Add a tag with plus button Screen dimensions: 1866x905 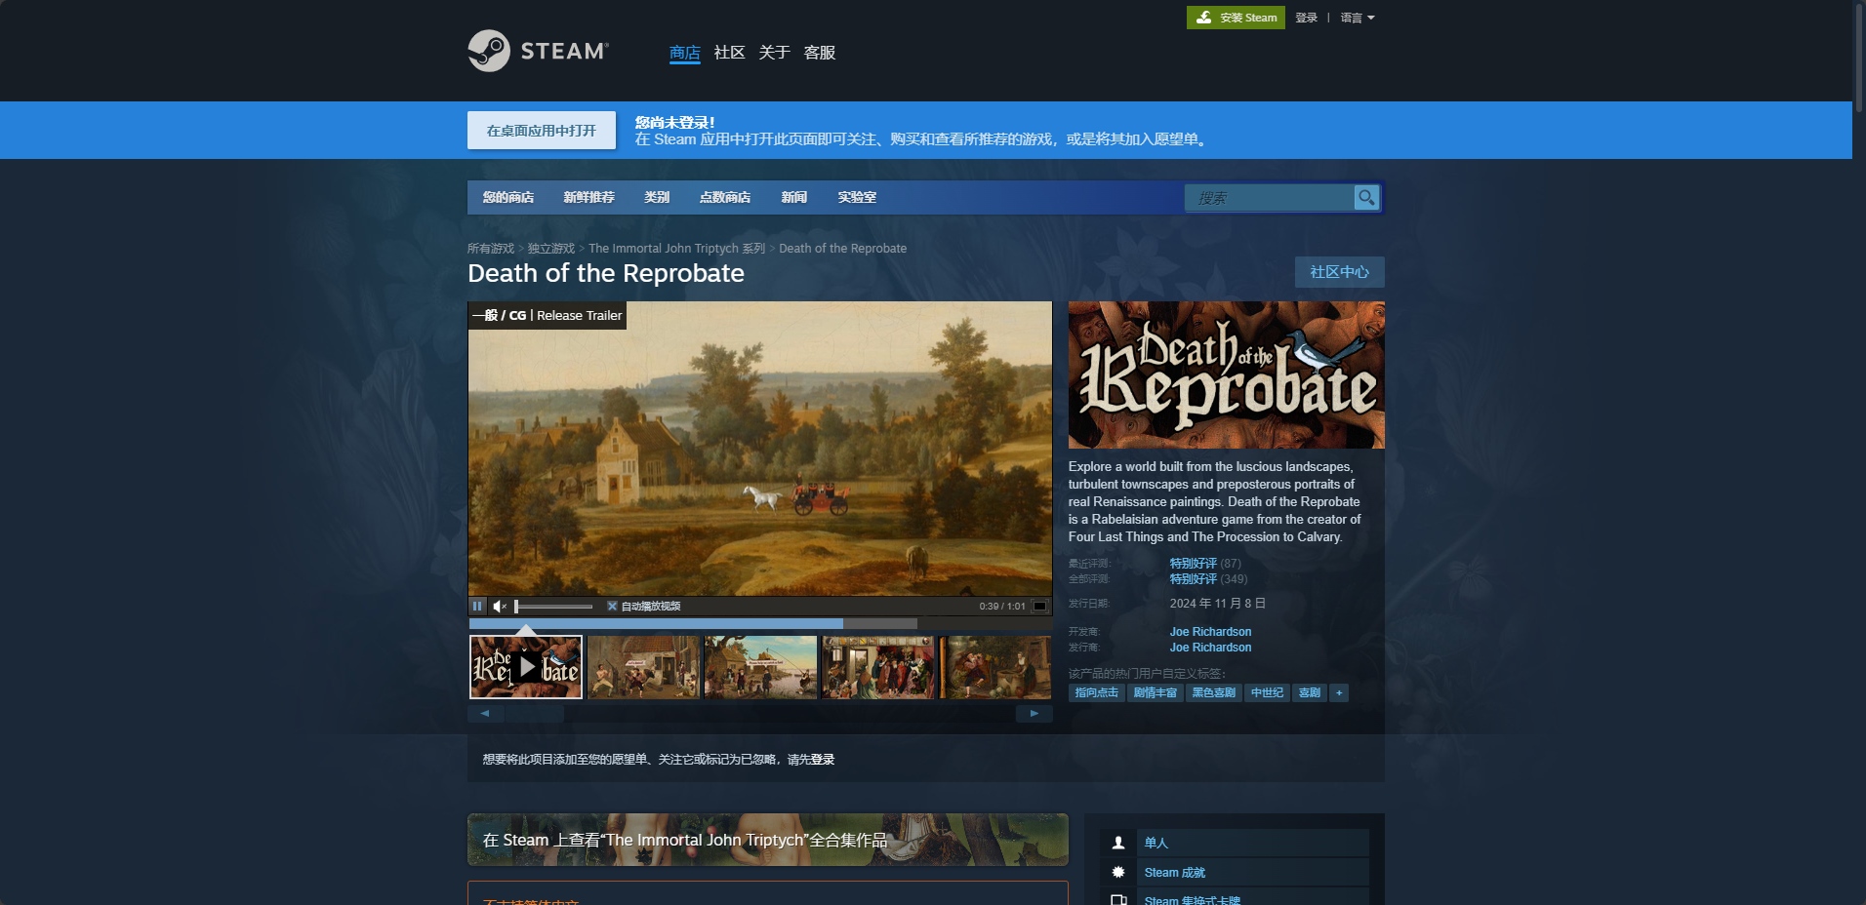click(1339, 692)
